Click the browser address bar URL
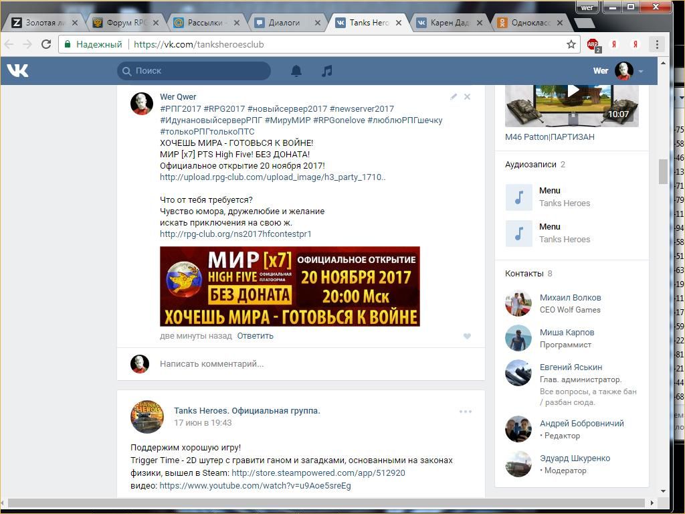Viewport: 685px width, 514px height. click(198, 44)
